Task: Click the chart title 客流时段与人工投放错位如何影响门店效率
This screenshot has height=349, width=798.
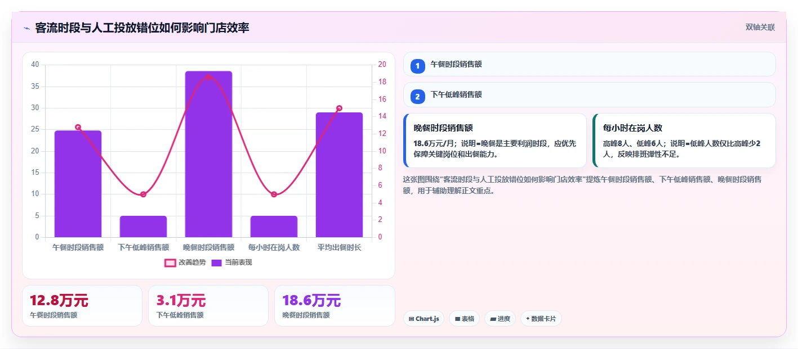Action: coord(142,28)
